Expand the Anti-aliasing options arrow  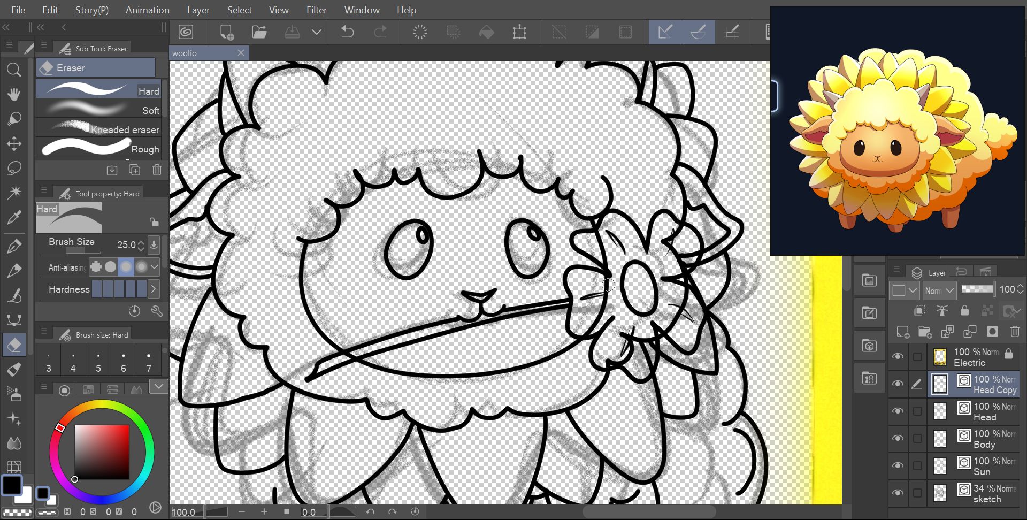click(x=154, y=266)
